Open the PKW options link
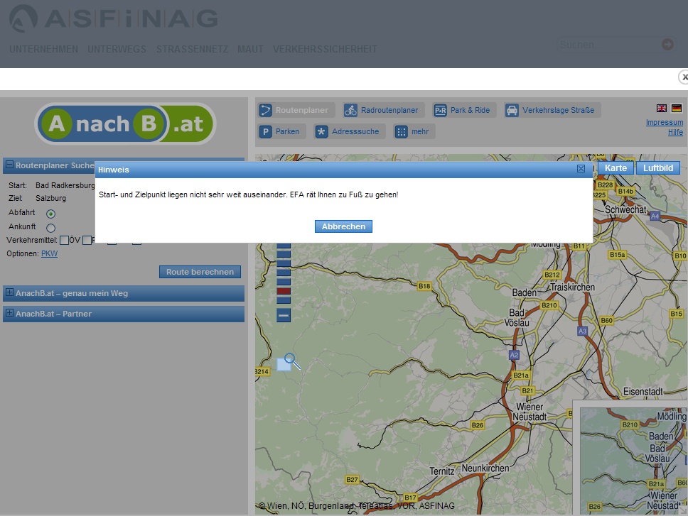 tap(49, 253)
